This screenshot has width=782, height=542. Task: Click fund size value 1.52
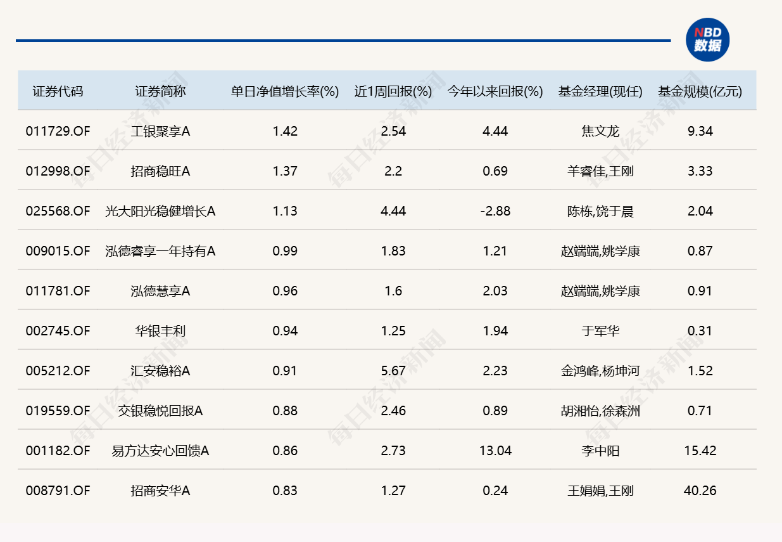(x=700, y=371)
